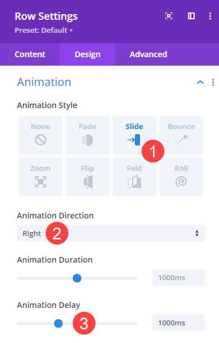
Task: Select the Flip animation style
Action: click(87, 177)
